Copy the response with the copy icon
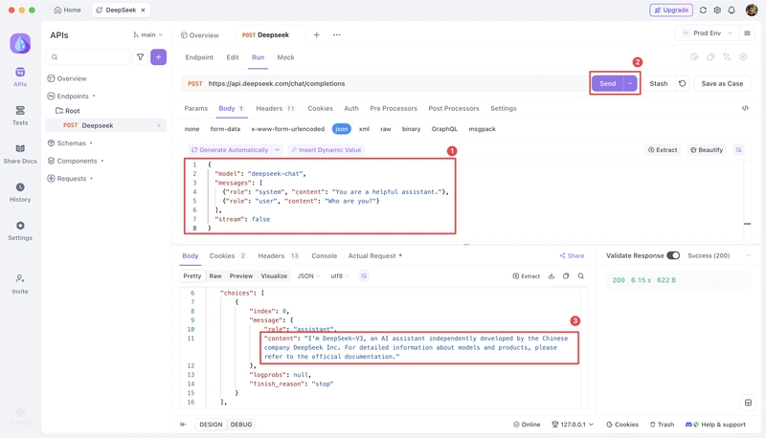766x438 pixels. pos(566,276)
